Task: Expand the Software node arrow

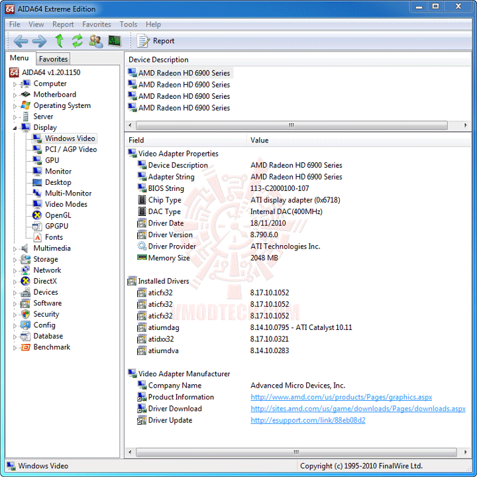Action: (x=15, y=303)
